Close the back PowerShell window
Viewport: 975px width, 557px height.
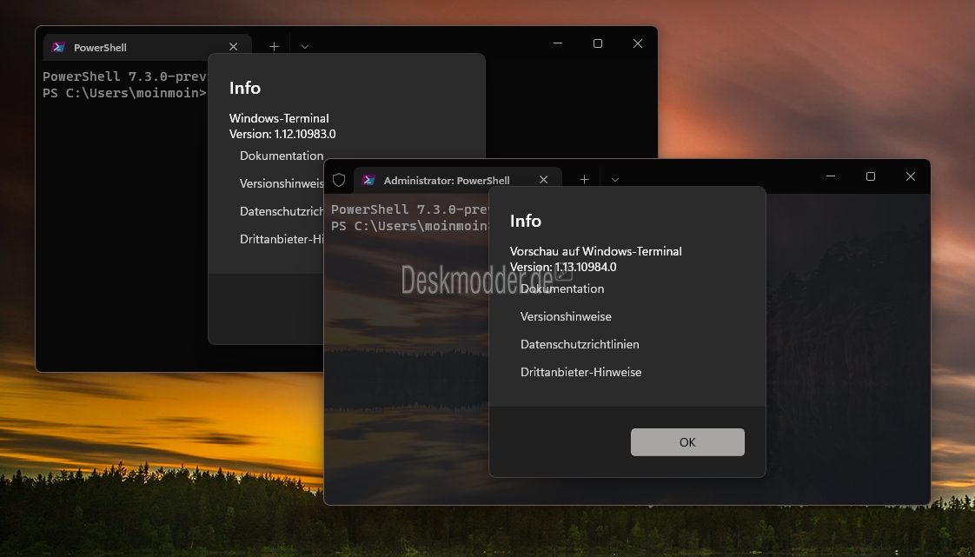coord(637,43)
